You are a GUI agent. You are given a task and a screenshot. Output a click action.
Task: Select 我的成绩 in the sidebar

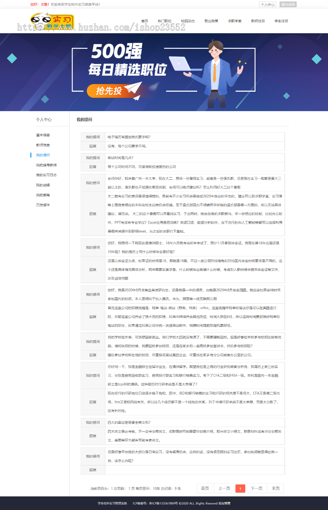click(43, 185)
